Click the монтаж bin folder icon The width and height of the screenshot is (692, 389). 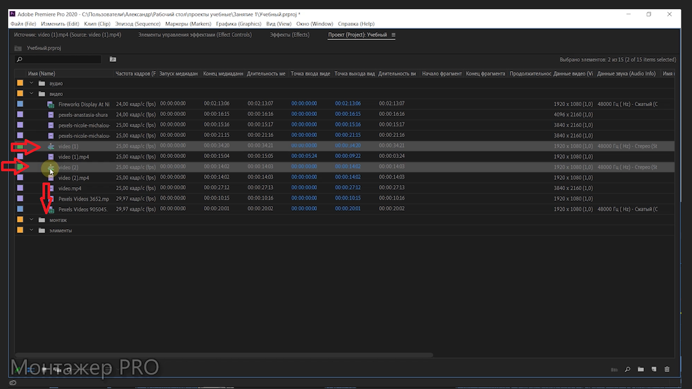point(42,220)
